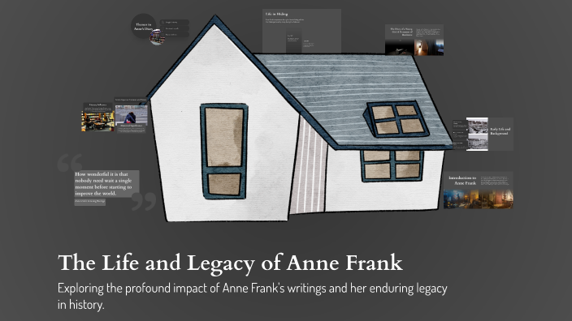This screenshot has width=572, height=321.
Task: Open the Themes in Anne's Diary circle
Action: pyautogui.click(x=143, y=26)
